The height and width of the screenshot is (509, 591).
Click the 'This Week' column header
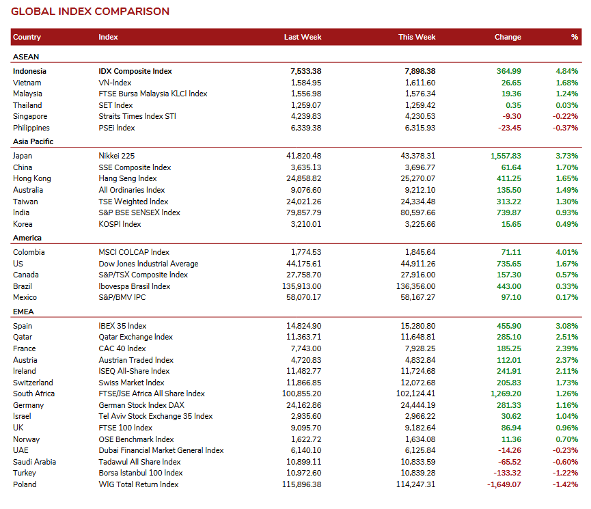[417, 37]
